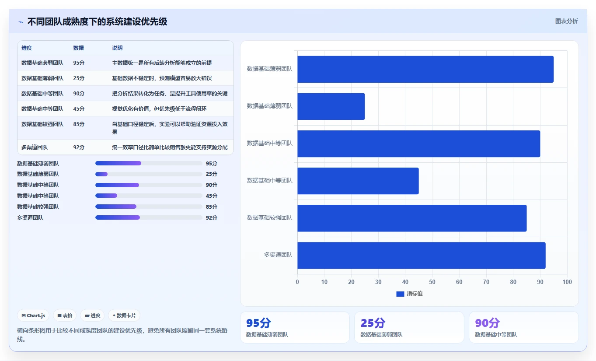The image size is (596, 361).
Task: Select the Chart.js tag pill
Action: [x=33, y=315]
